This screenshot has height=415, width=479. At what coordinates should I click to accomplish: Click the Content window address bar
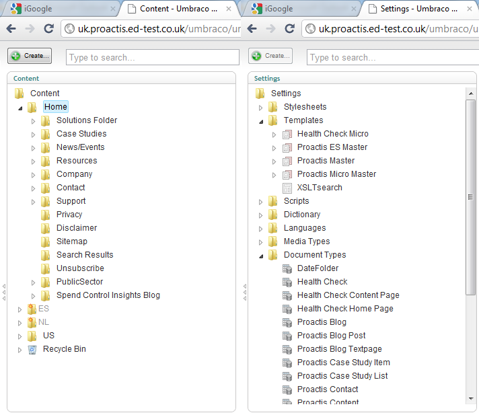[151, 29]
